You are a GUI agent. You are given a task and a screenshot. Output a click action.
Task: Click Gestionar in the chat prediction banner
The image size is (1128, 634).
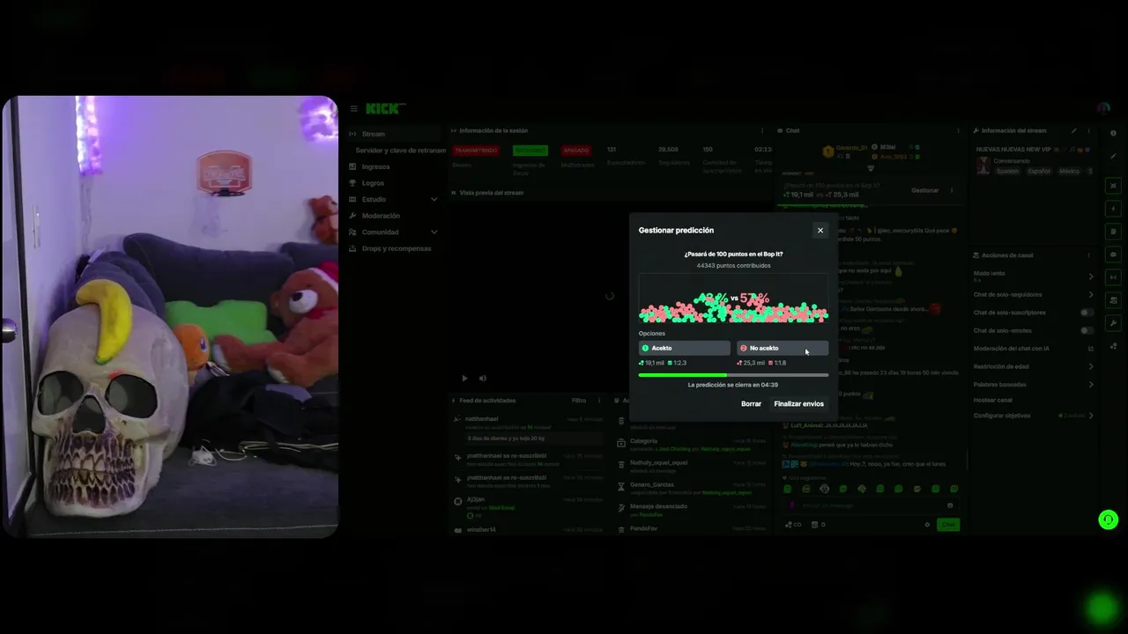(925, 190)
